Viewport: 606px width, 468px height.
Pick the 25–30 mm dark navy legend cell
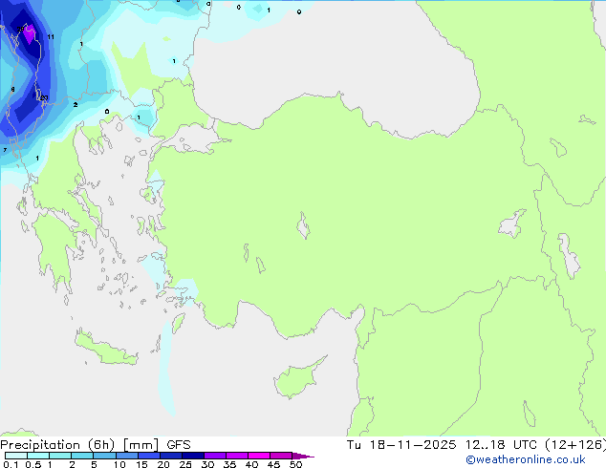click(x=192, y=456)
